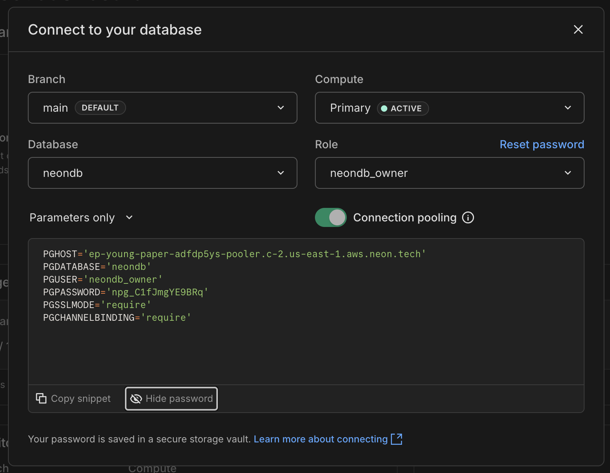Click the copy icon beside Copy snippet
This screenshot has height=473, width=610.
point(41,398)
